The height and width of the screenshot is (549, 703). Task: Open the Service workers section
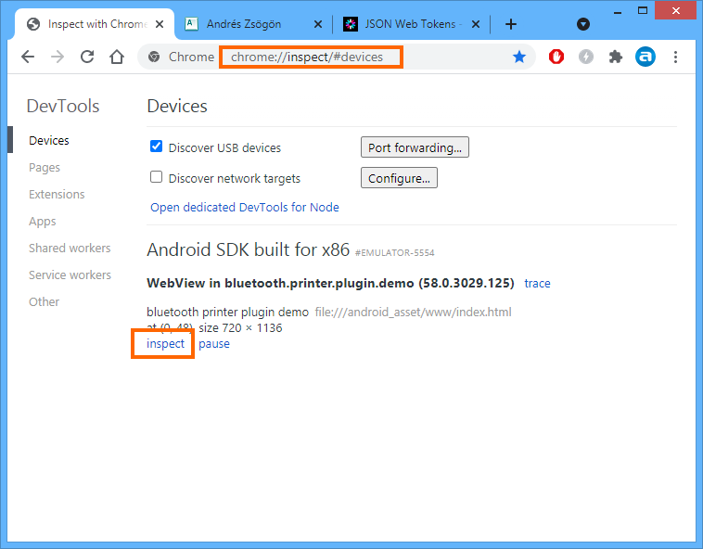(x=70, y=275)
